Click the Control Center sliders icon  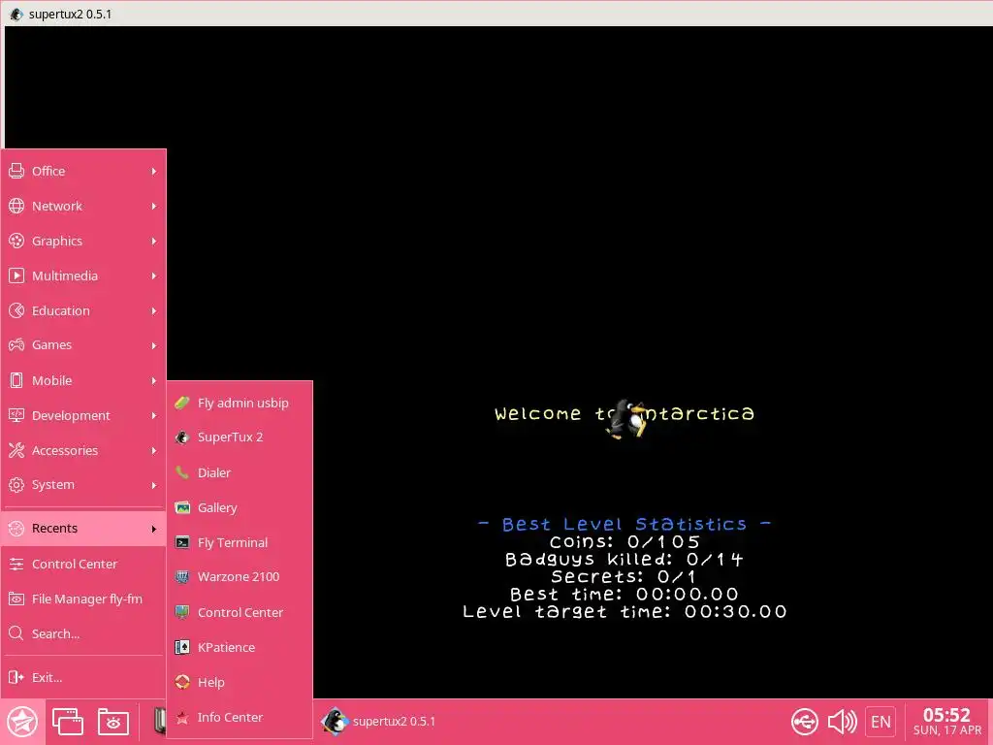[16, 564]
